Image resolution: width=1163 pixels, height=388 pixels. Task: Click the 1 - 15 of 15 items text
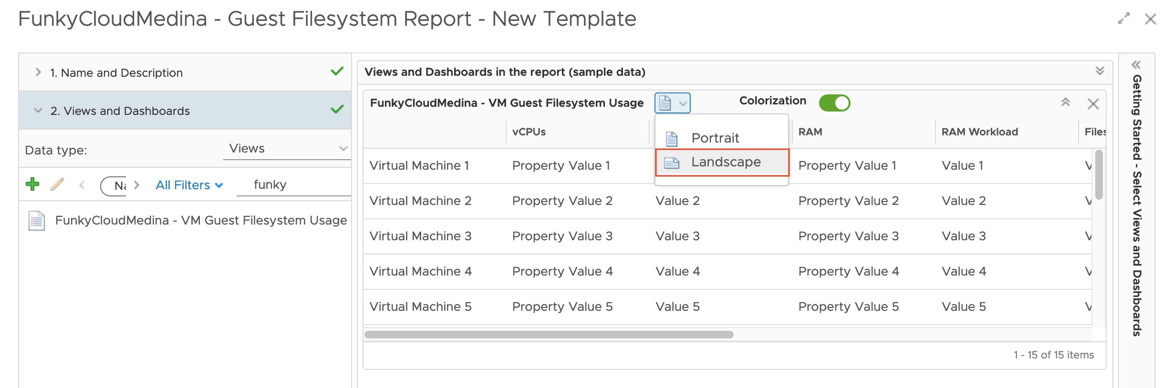point(1054,355)
